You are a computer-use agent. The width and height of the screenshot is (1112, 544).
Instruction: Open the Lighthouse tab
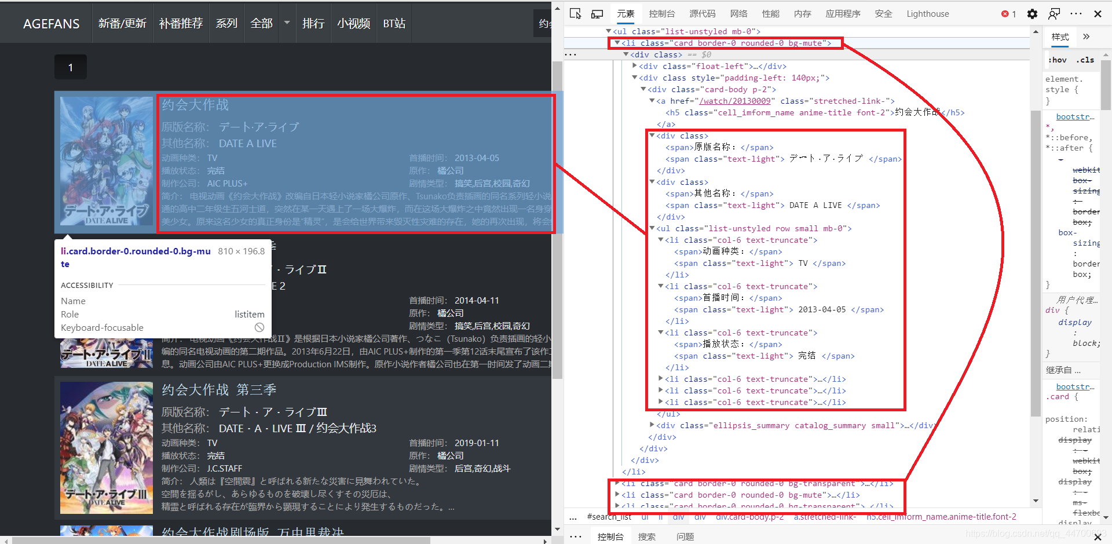928,14
